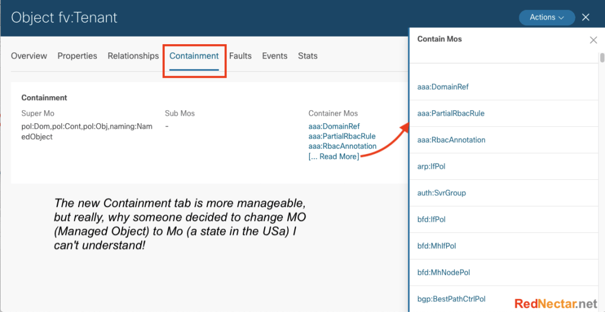Switch to the Properties tab
The image size is (605, 312).
(x=77, y=56)
